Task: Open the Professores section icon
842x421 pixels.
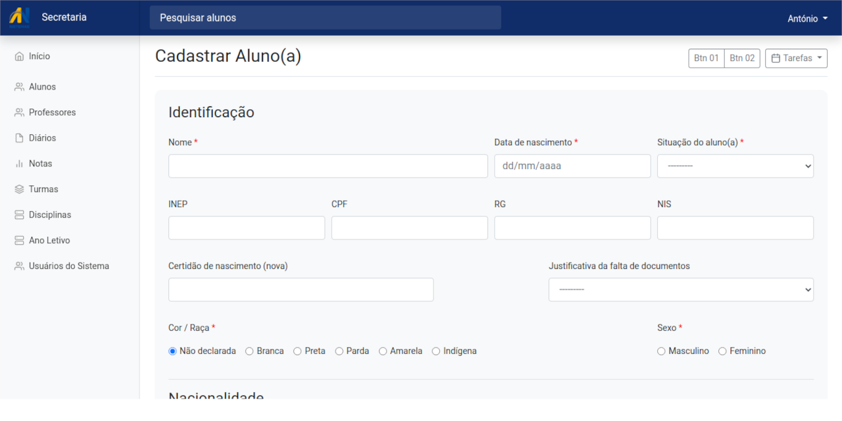Action: pyautogui.click(x=19, y=112)
